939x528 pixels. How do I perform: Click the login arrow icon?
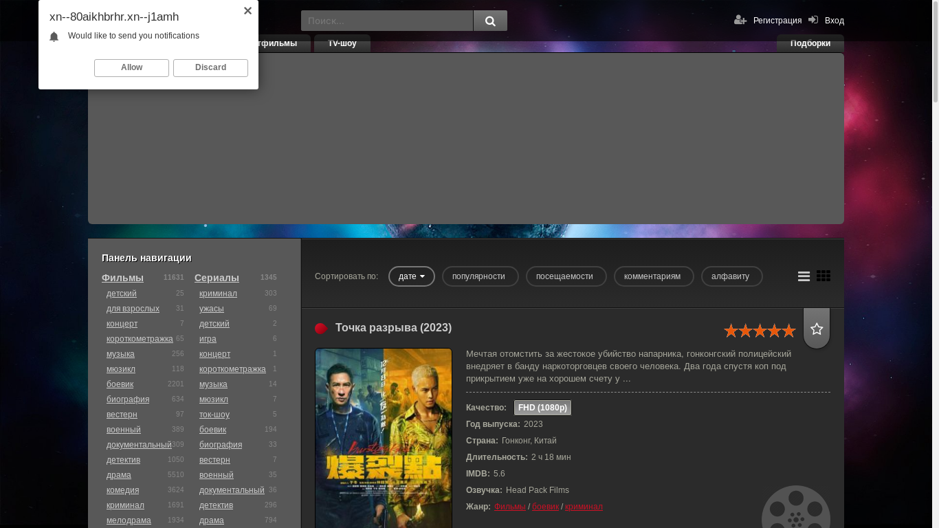coord(813,20)
